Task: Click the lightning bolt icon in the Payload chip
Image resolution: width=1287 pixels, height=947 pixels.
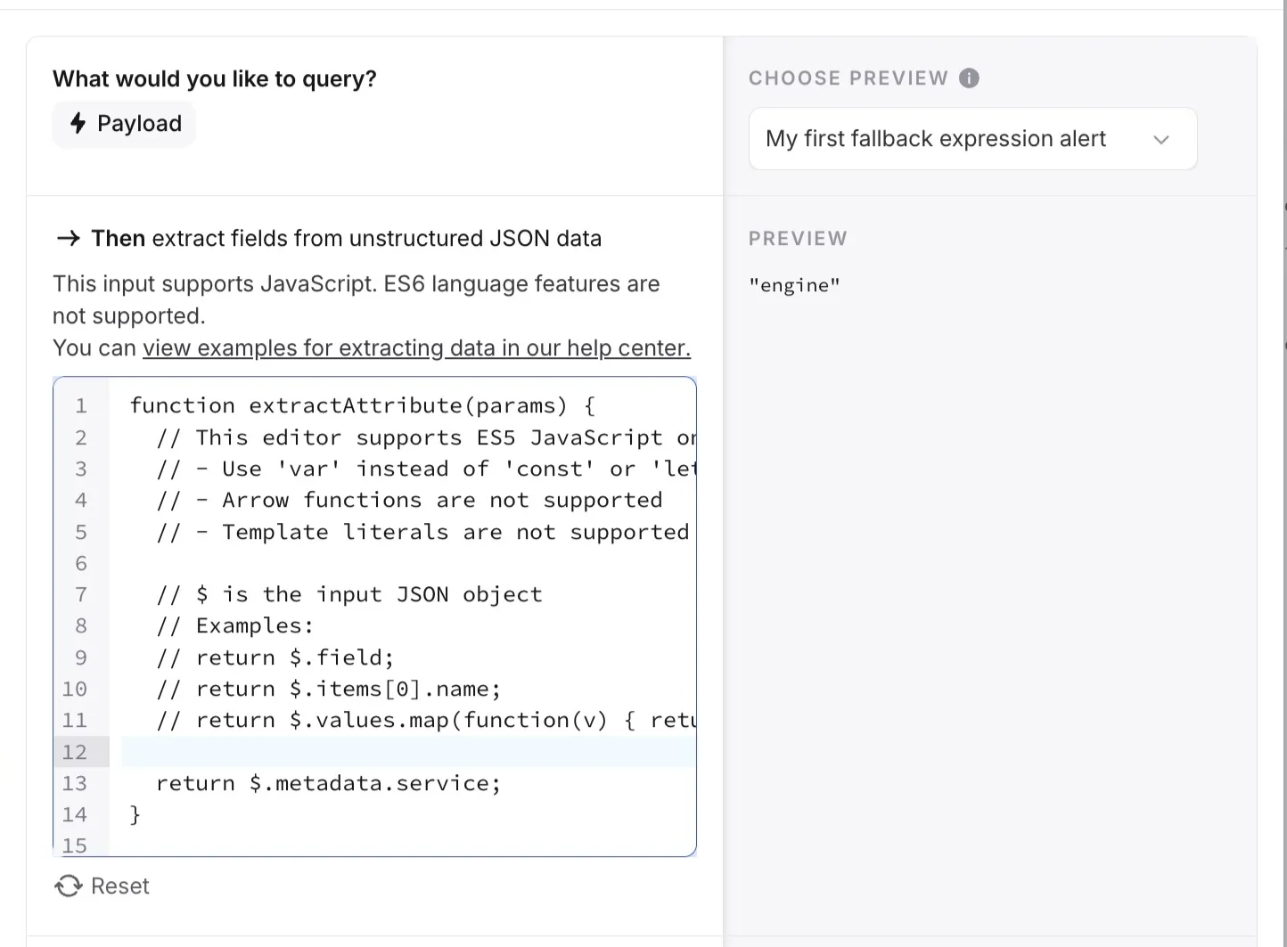Action: (x=76, y=124)
